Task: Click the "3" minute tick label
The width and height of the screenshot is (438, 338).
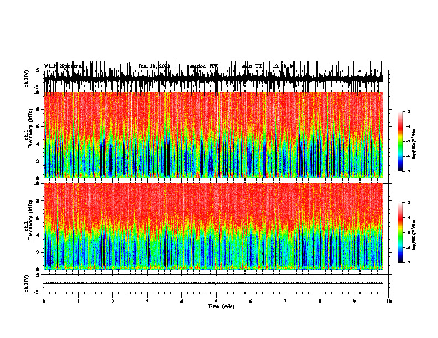Action: [147, 302]
